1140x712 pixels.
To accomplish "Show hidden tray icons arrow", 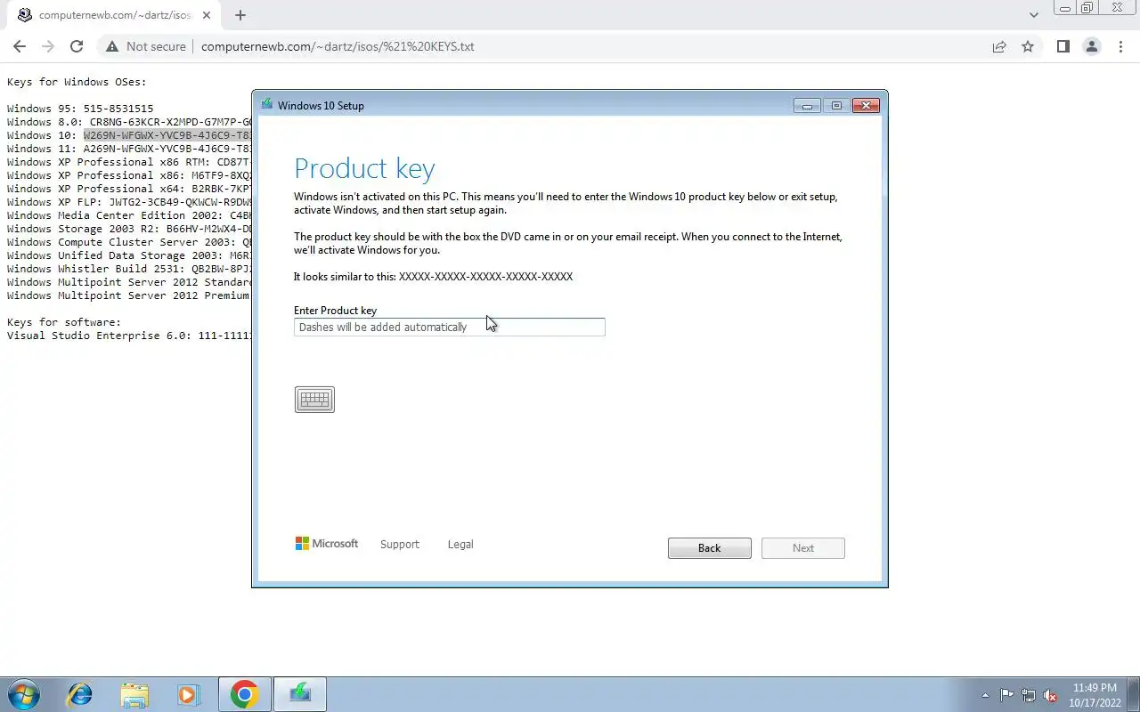I will click(985, 695).
